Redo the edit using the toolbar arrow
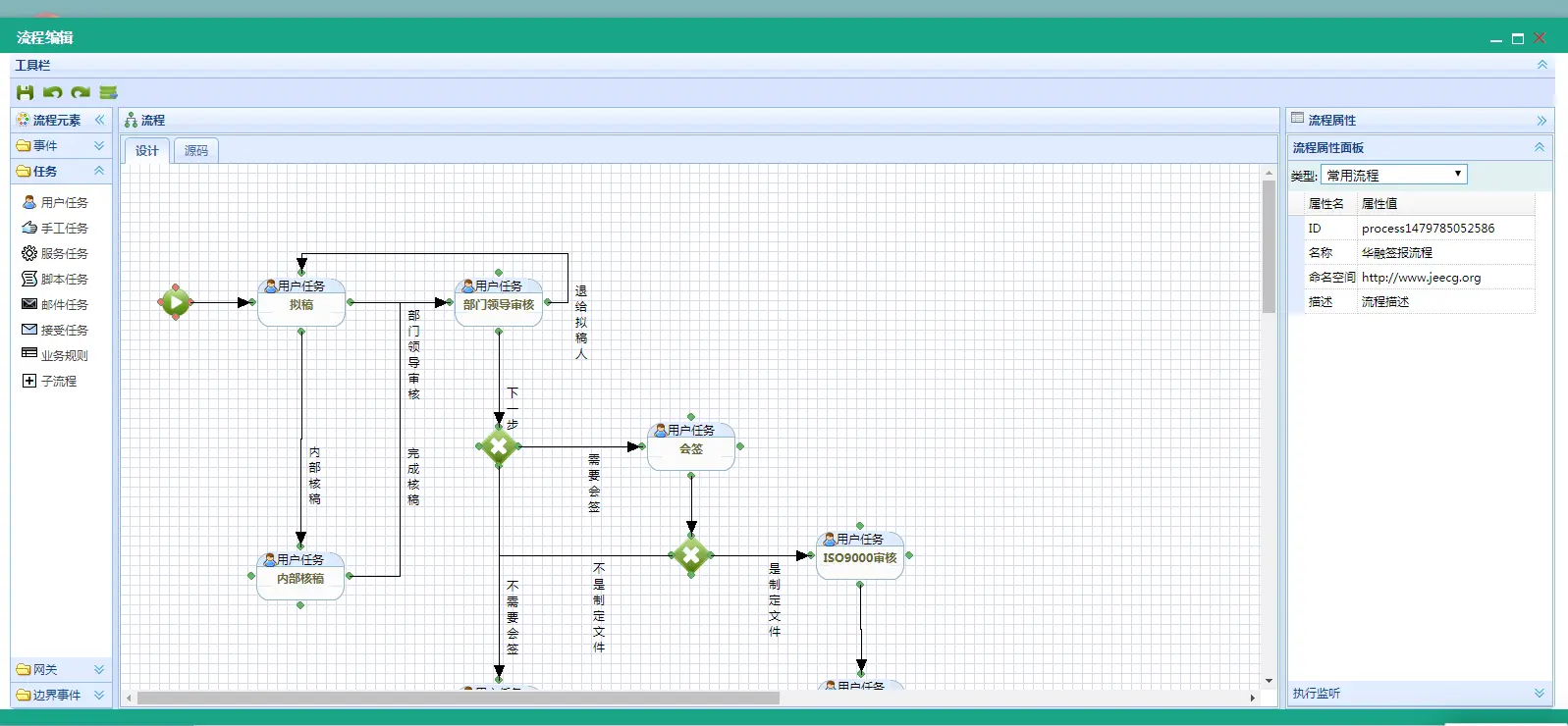This screenshot has width=1568, height=726. coord(81,92)
